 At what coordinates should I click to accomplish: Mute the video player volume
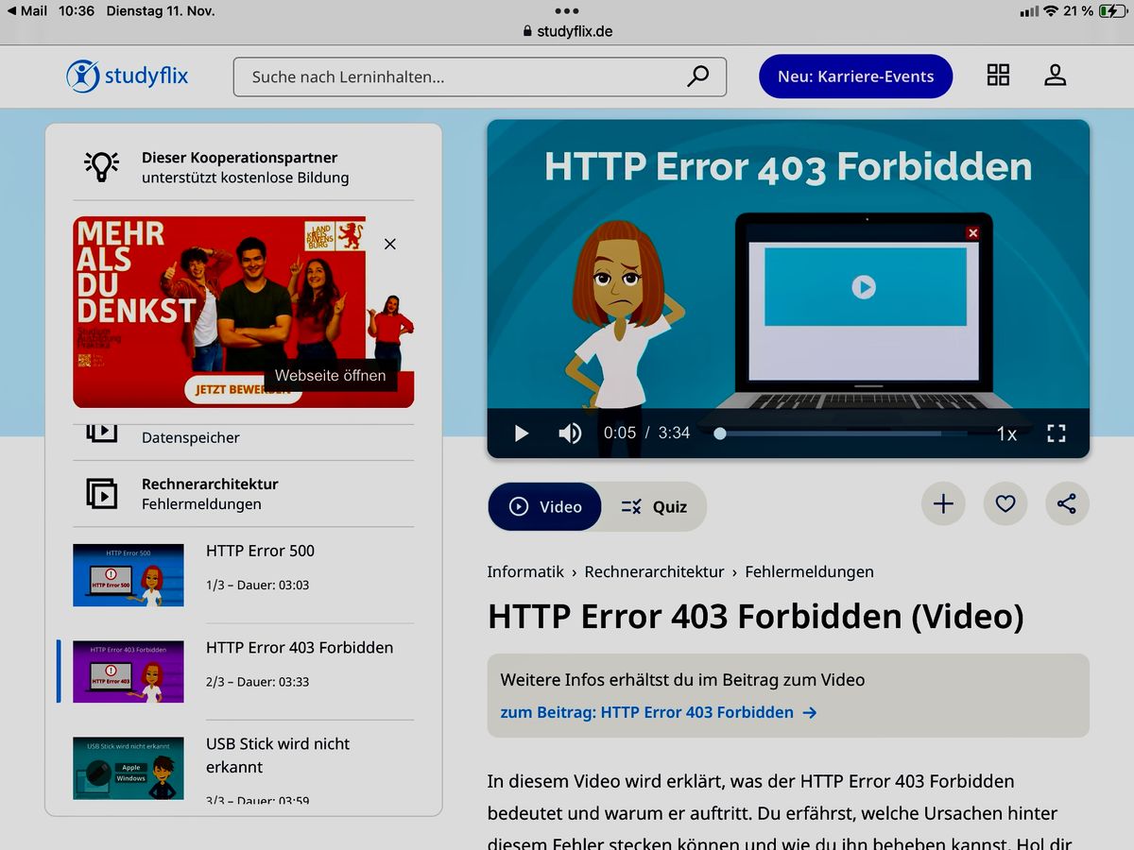pyautogui.click(x=570, y=433)
